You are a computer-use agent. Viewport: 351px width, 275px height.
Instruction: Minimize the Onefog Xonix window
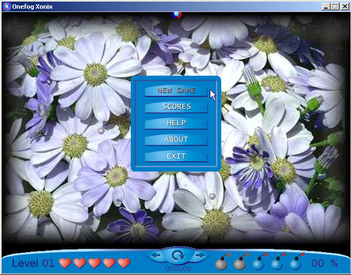tap(326, 7)
